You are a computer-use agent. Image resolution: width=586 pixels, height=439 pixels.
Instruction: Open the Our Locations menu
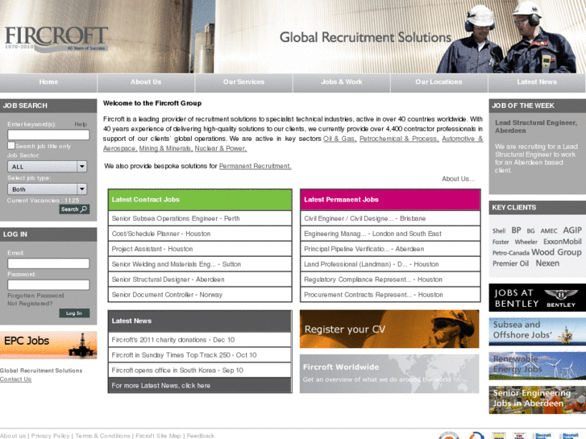[x=438, y=82]
